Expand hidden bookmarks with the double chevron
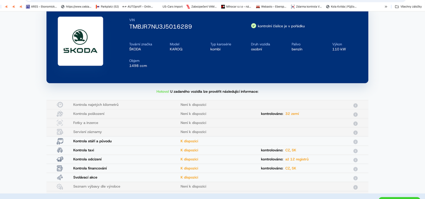This screenshot has height=199, width=425. (x=386, y=7)
